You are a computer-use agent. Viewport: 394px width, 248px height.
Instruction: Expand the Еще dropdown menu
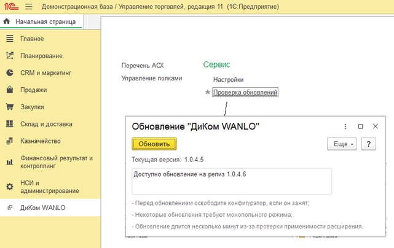point(342,144)
